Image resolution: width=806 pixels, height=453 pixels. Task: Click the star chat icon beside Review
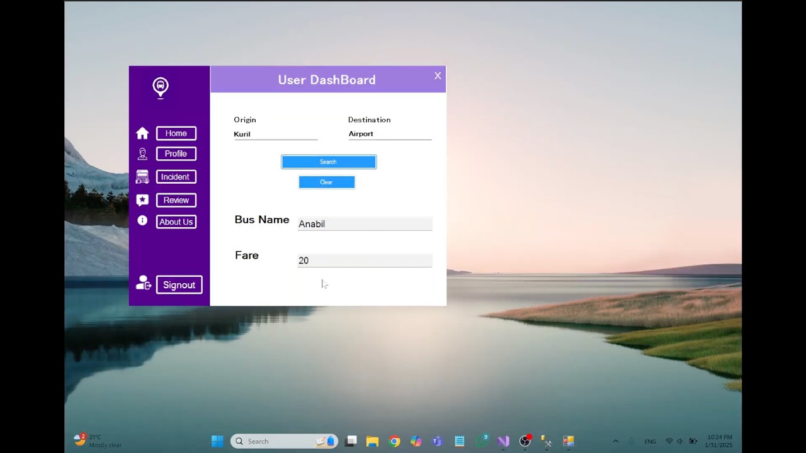pyautogui.click(x=142, y=200)
